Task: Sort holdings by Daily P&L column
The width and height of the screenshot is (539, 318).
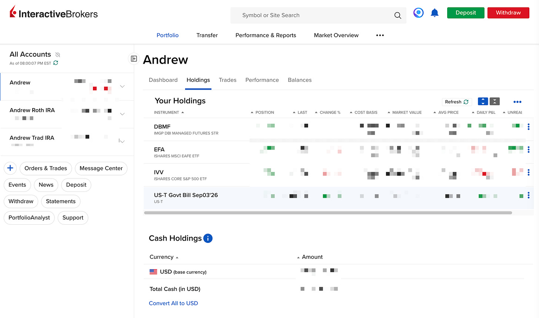Action: coord(483,112)
